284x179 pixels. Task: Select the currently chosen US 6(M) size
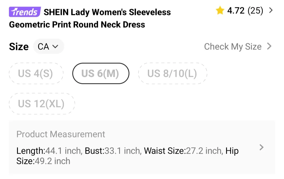101,73
